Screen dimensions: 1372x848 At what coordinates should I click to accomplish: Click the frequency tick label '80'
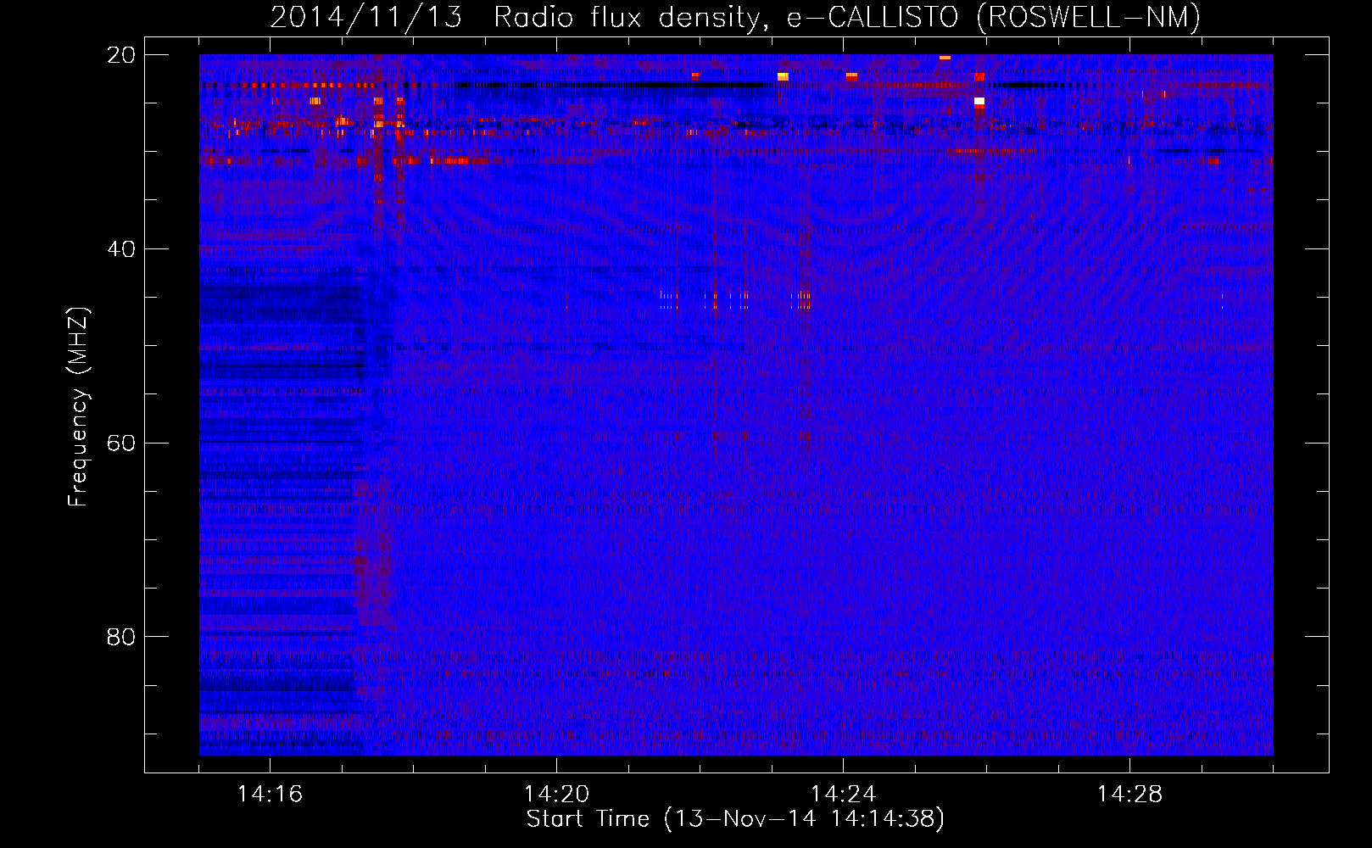point(121,637)
